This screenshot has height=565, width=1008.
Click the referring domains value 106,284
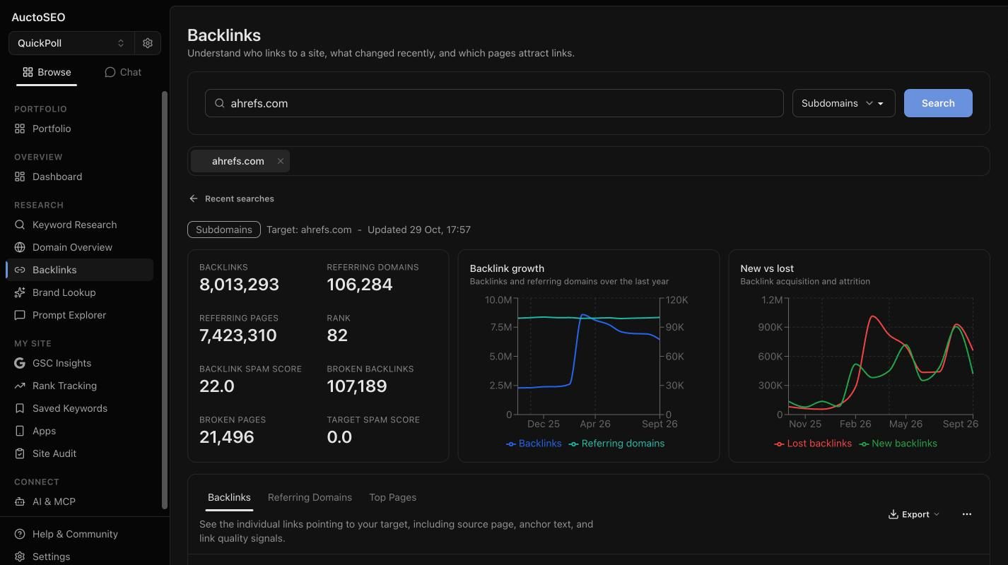(359, 285)
